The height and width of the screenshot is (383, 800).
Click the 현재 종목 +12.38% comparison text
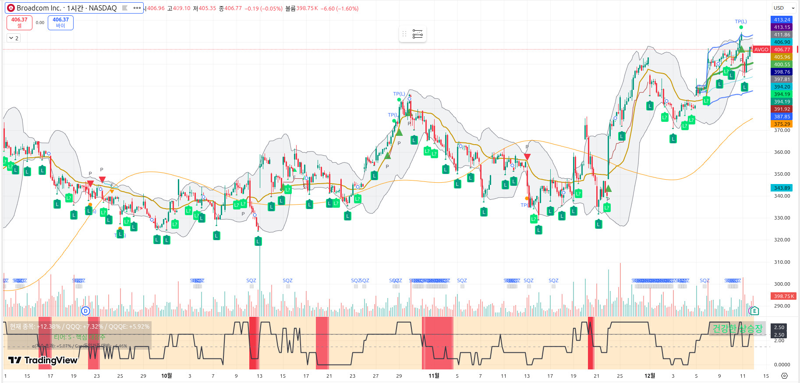pos(80,326)
